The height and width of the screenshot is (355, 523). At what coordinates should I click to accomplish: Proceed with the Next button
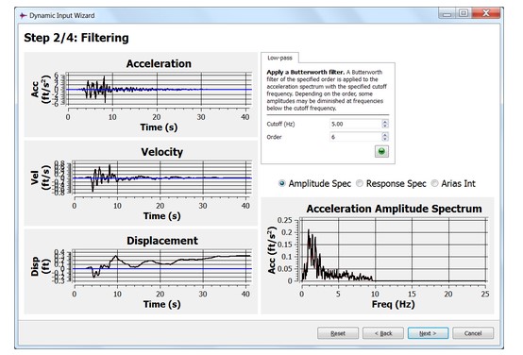coord(428,333)
